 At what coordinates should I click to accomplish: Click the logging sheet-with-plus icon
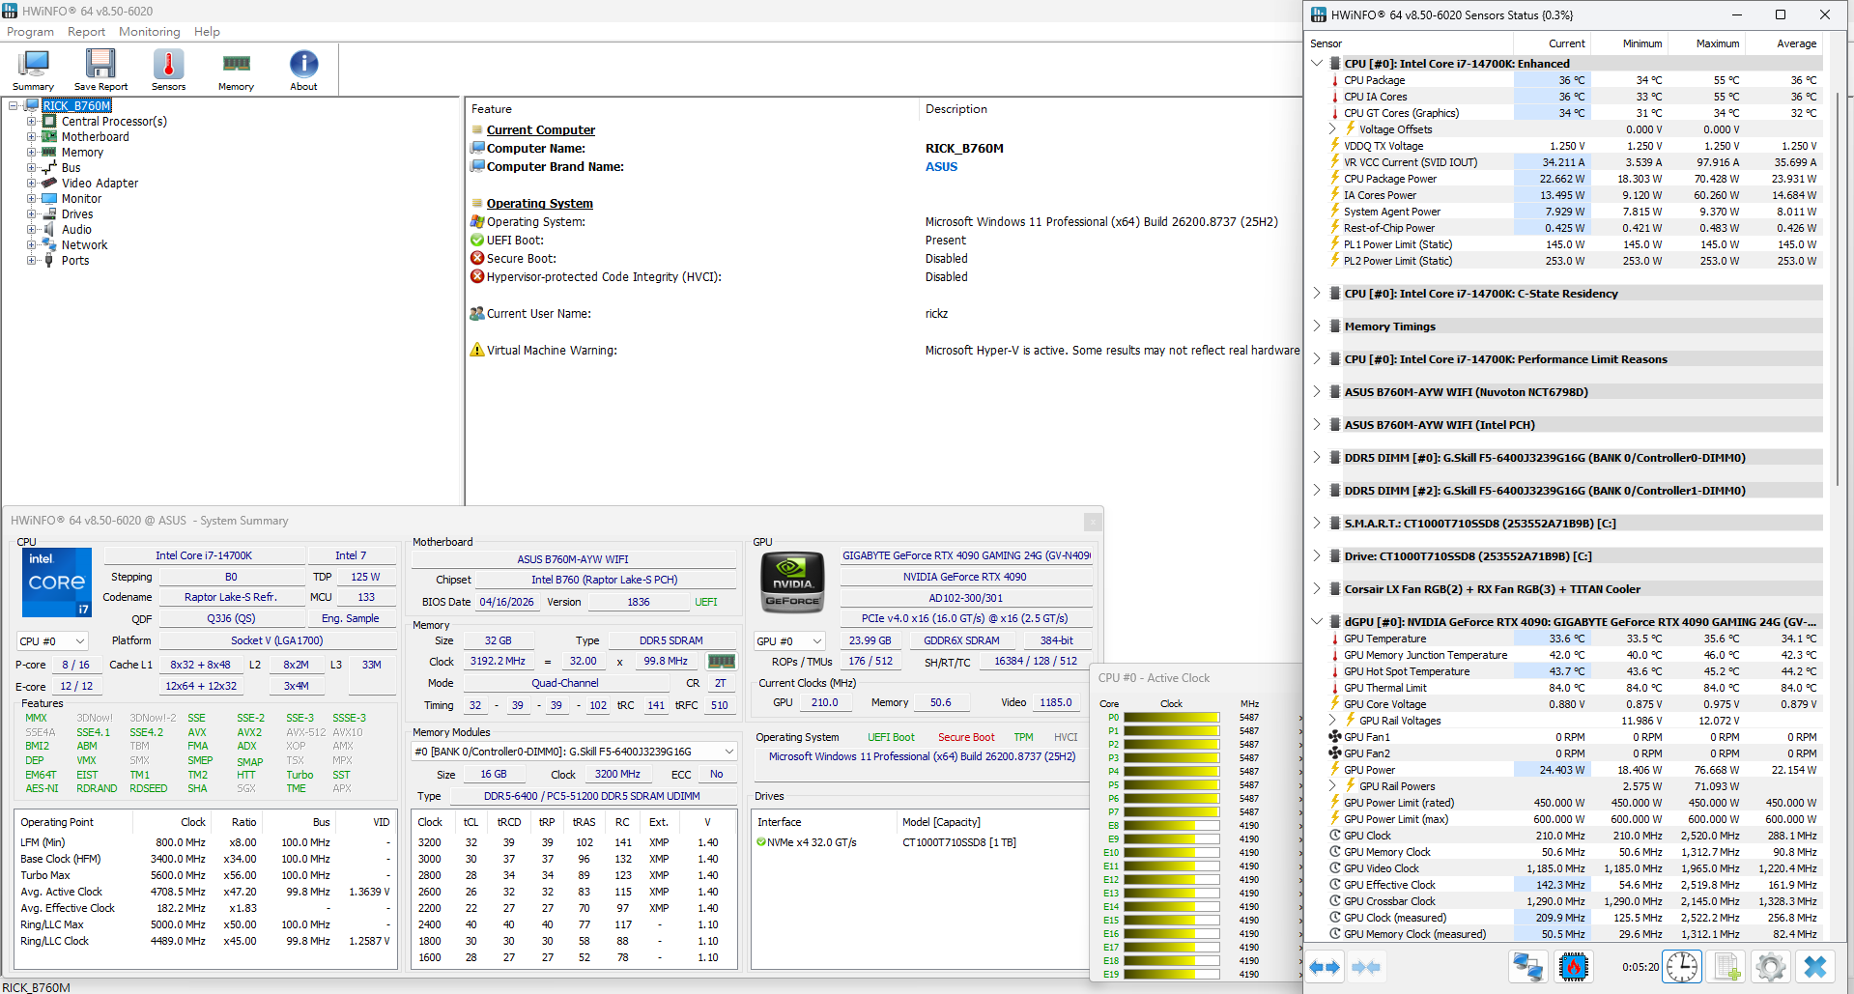point(1727,967)
